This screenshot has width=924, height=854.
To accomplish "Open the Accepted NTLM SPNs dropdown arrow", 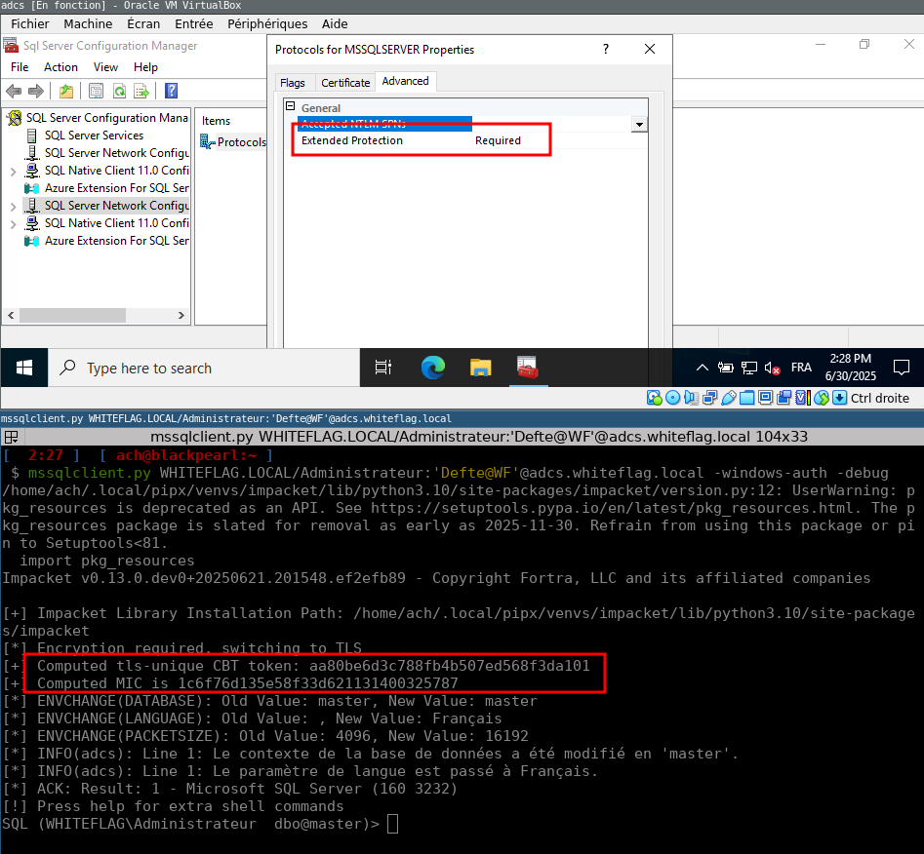I will tap(639, 125).
